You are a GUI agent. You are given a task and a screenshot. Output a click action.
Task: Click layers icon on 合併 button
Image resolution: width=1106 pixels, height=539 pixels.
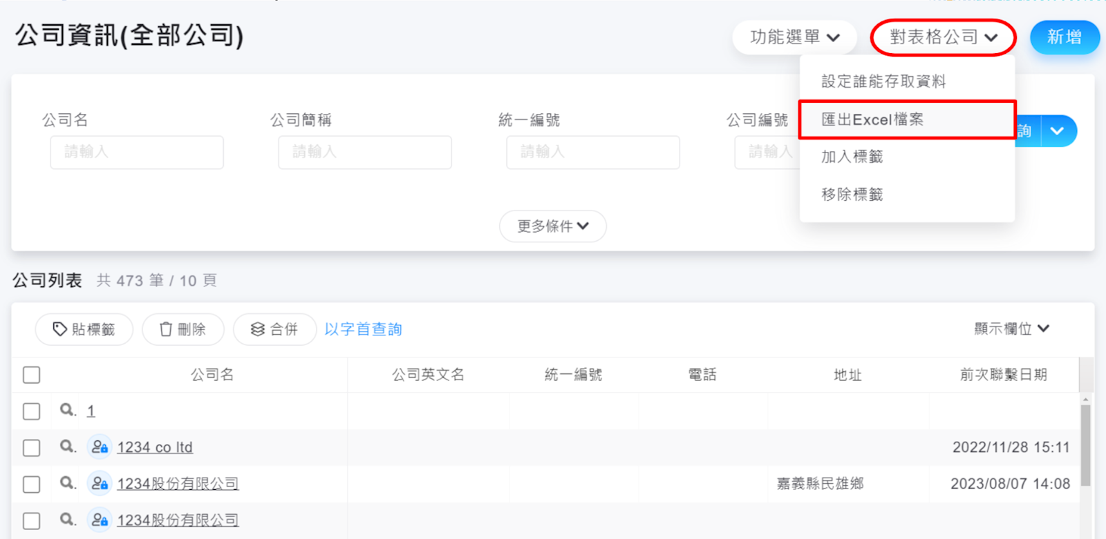(258, 329)
